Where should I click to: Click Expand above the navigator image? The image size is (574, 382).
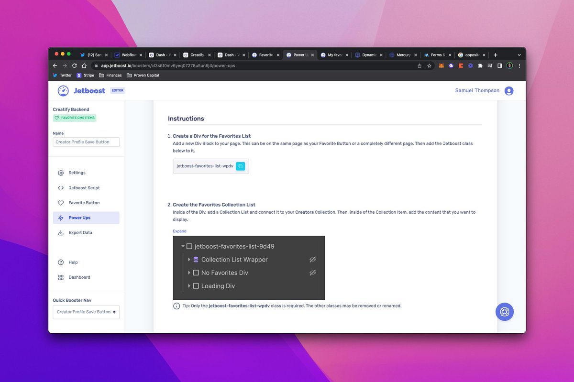point(179,231)
